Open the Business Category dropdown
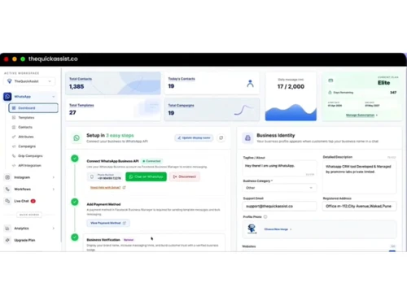407x305 pixels. pos(279,188)
